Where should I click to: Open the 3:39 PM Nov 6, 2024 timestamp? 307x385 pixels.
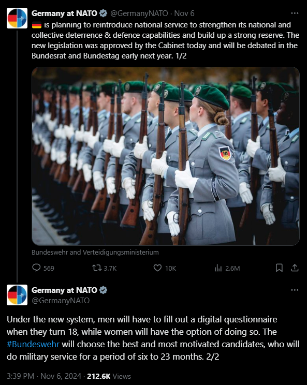pos(44,376)
